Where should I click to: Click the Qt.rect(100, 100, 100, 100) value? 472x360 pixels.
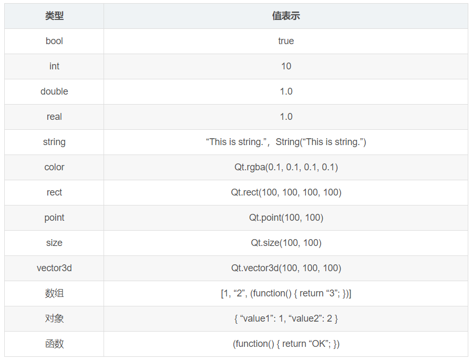pos(286,192)
